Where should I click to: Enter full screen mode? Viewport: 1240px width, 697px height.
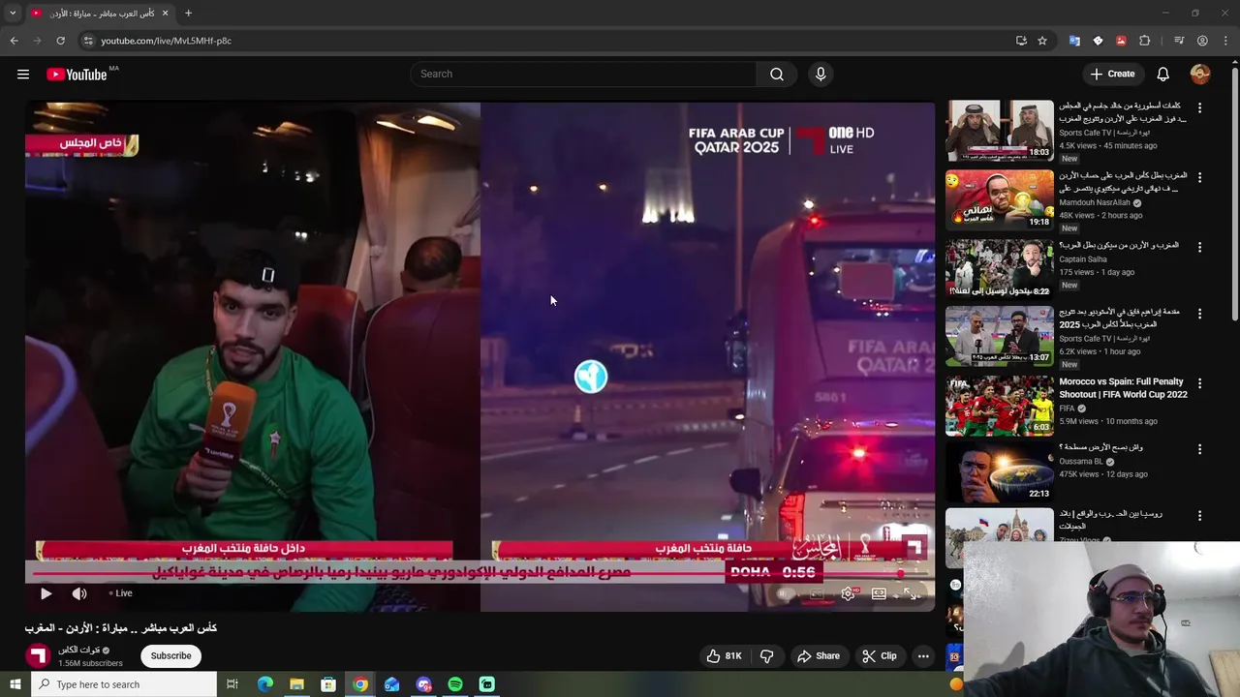[x=912, y=593]
